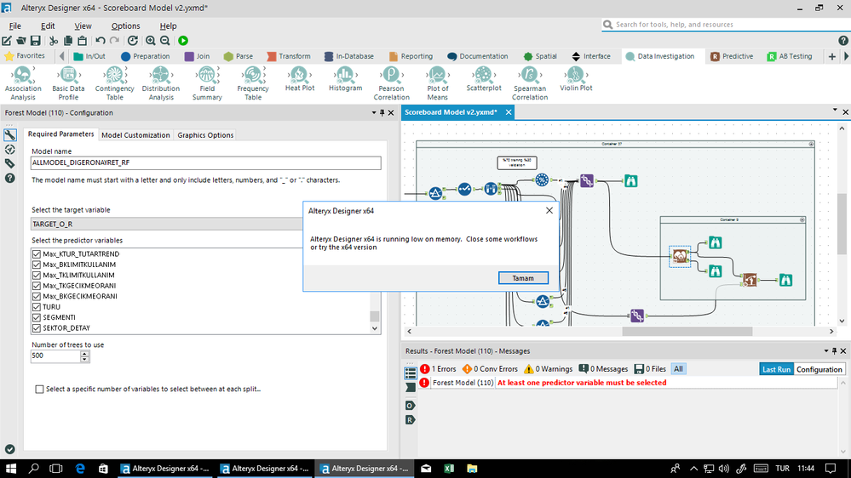The image size is (851, 478).
Task: Uncheck Max_KTUR_TUTARTREND predictor
Action: pyautogui.click(x=37, y=253)
